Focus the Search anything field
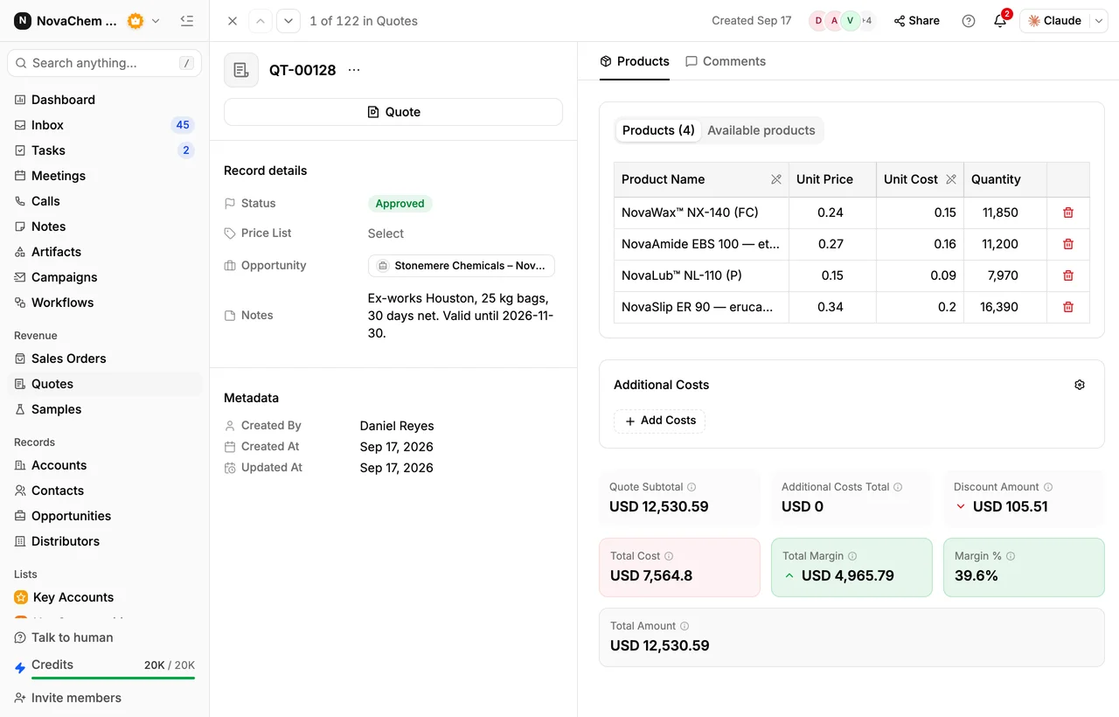 pyautogui.click(x=104, y=63)
